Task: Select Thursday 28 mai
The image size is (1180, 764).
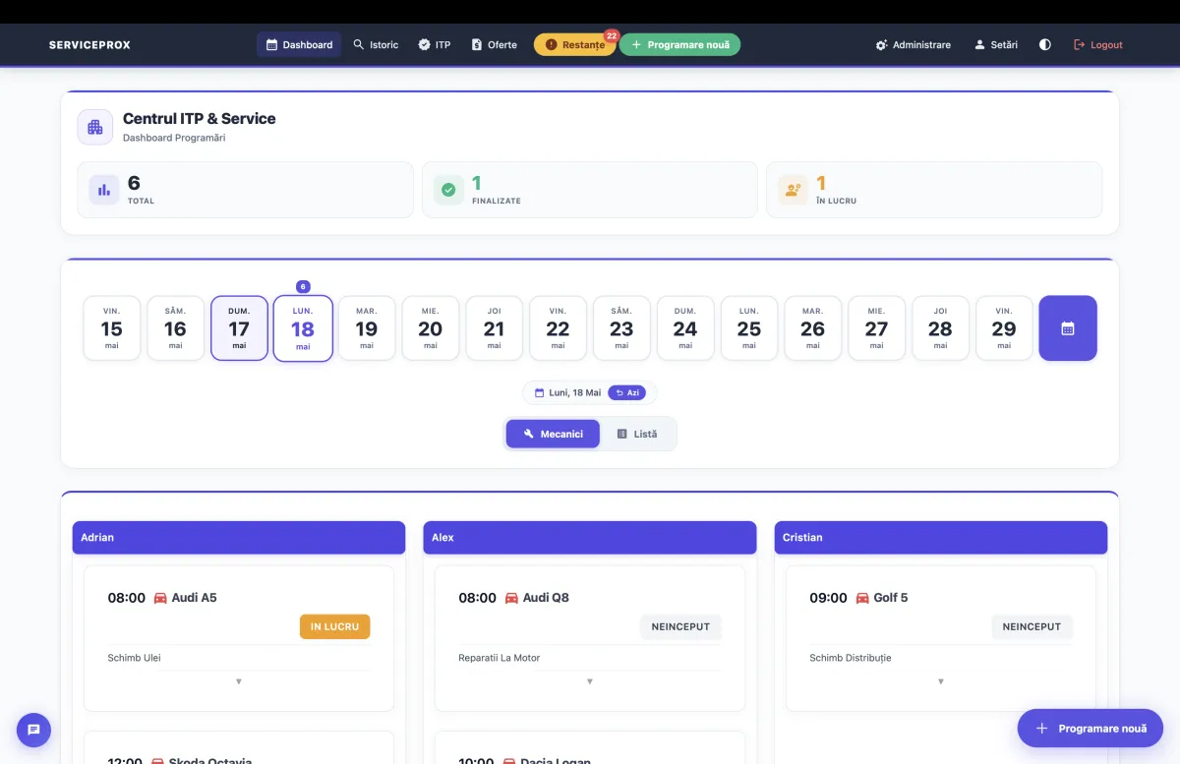Action: click(940, 328)
